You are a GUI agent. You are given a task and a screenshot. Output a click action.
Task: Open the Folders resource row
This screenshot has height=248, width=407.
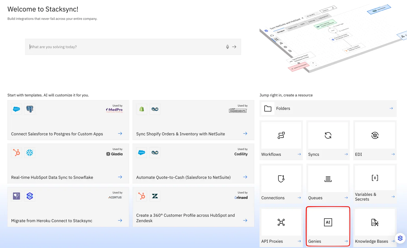328,108
